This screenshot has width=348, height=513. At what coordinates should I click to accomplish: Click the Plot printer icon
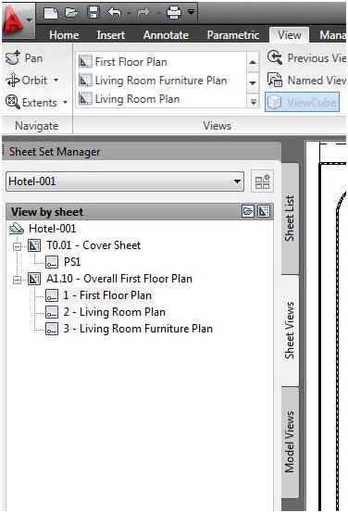pyautogui.click(x=174, y=13)
